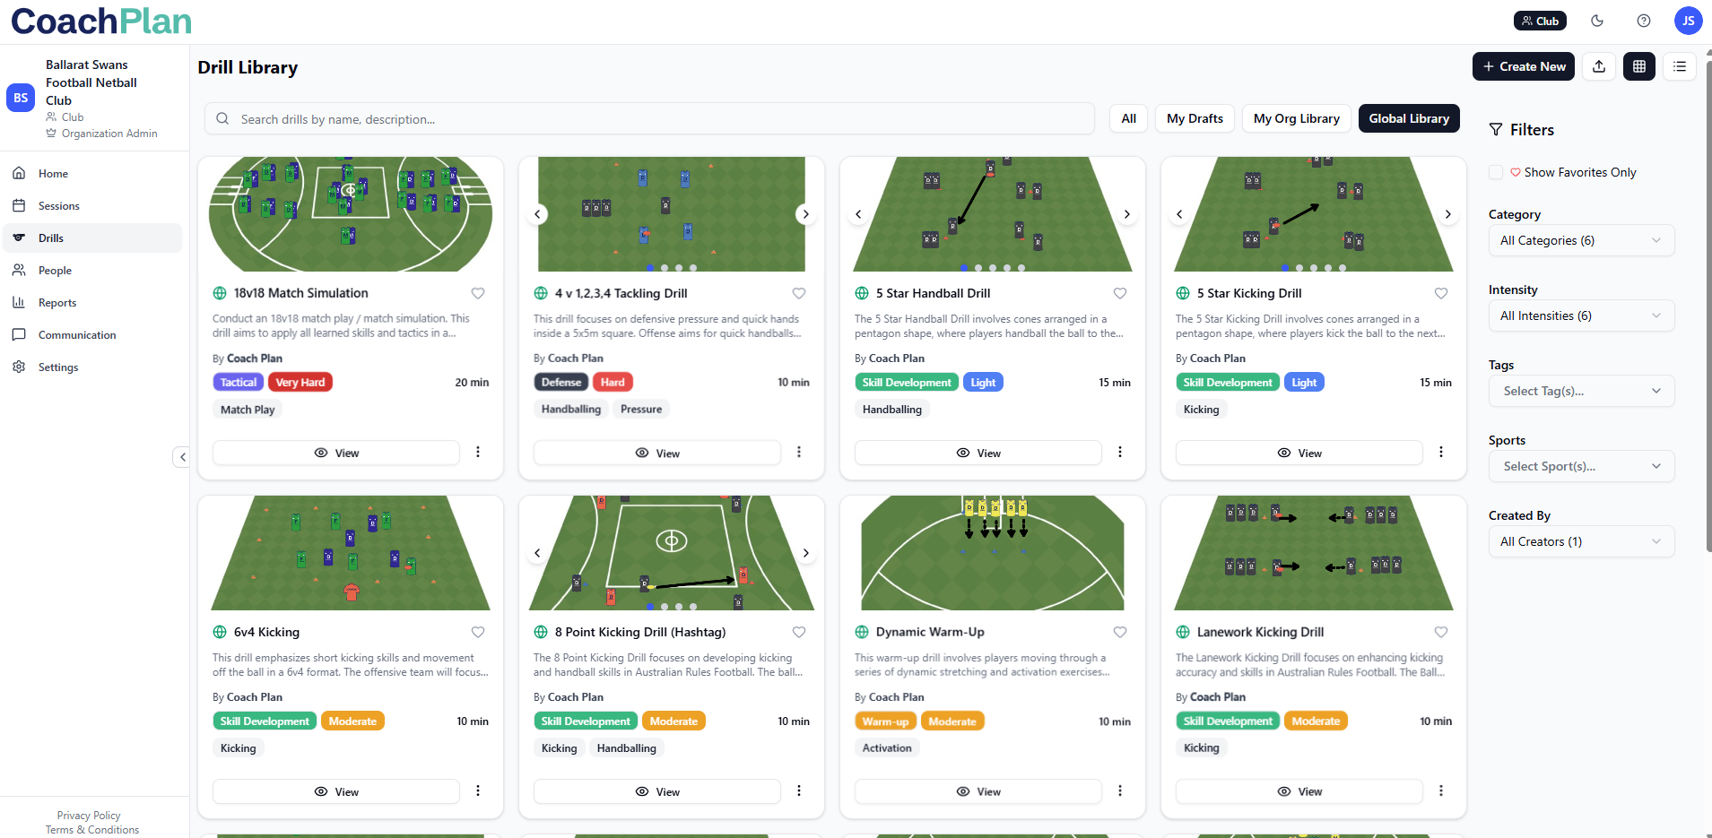Image resolution: width=1712 pixels, height=838 pixels.
Task: Select the My Org Library tab
Action: [x=1296, y=118]
